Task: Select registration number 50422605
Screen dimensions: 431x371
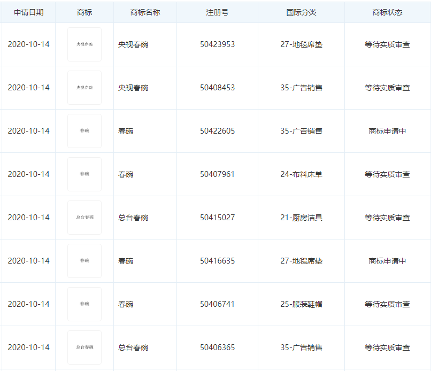Action: (218, 131)
